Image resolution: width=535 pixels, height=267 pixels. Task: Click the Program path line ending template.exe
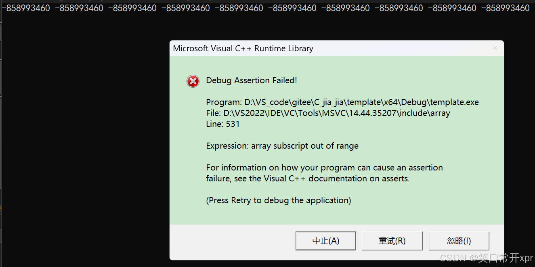[342, 102]
